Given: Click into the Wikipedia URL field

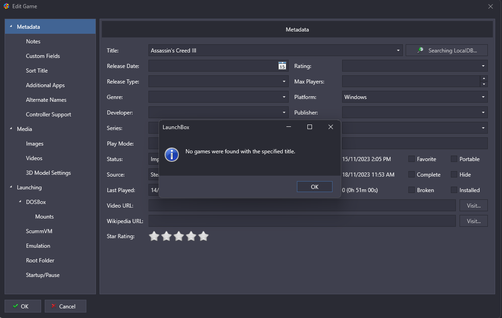Looking at the screenshot, I should [x=302, y=221].
